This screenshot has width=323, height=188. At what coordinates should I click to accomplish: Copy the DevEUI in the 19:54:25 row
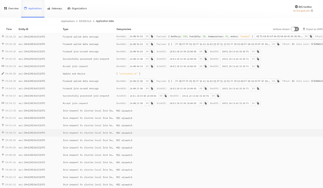pos(258,59)
